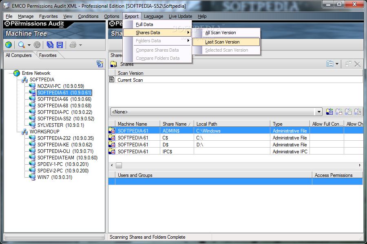Open the File menu
Viewport: 367px width, 244px height.
9,16
